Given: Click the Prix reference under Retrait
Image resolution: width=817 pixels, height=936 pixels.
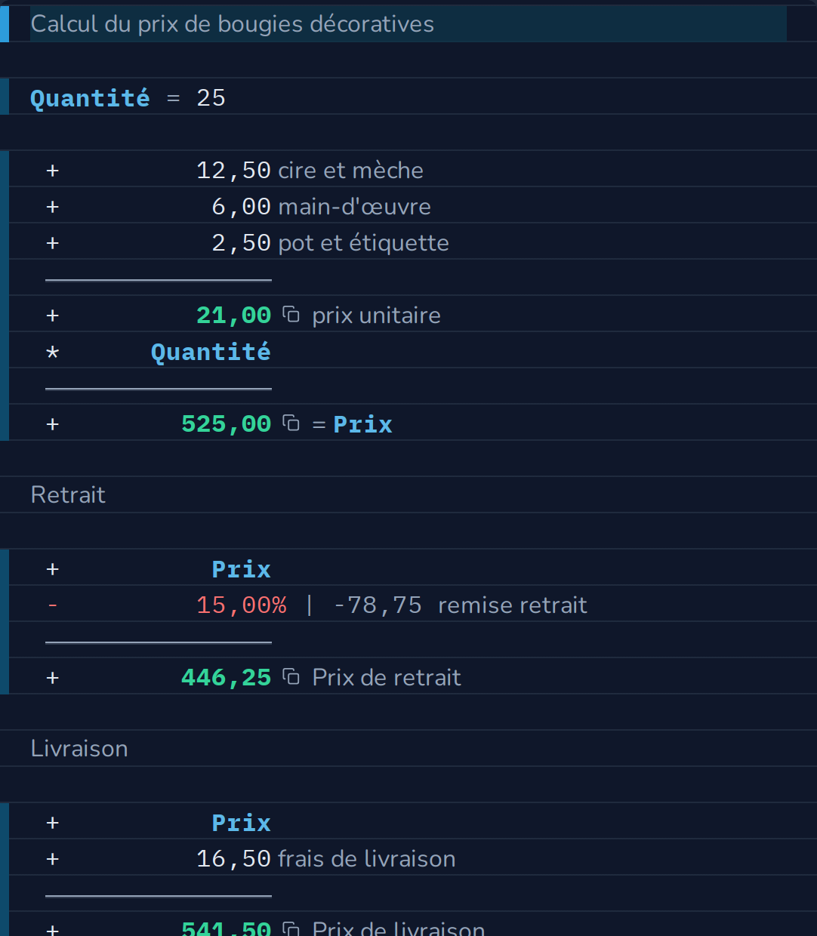Looking at the screenshot, I should [241, 569].
